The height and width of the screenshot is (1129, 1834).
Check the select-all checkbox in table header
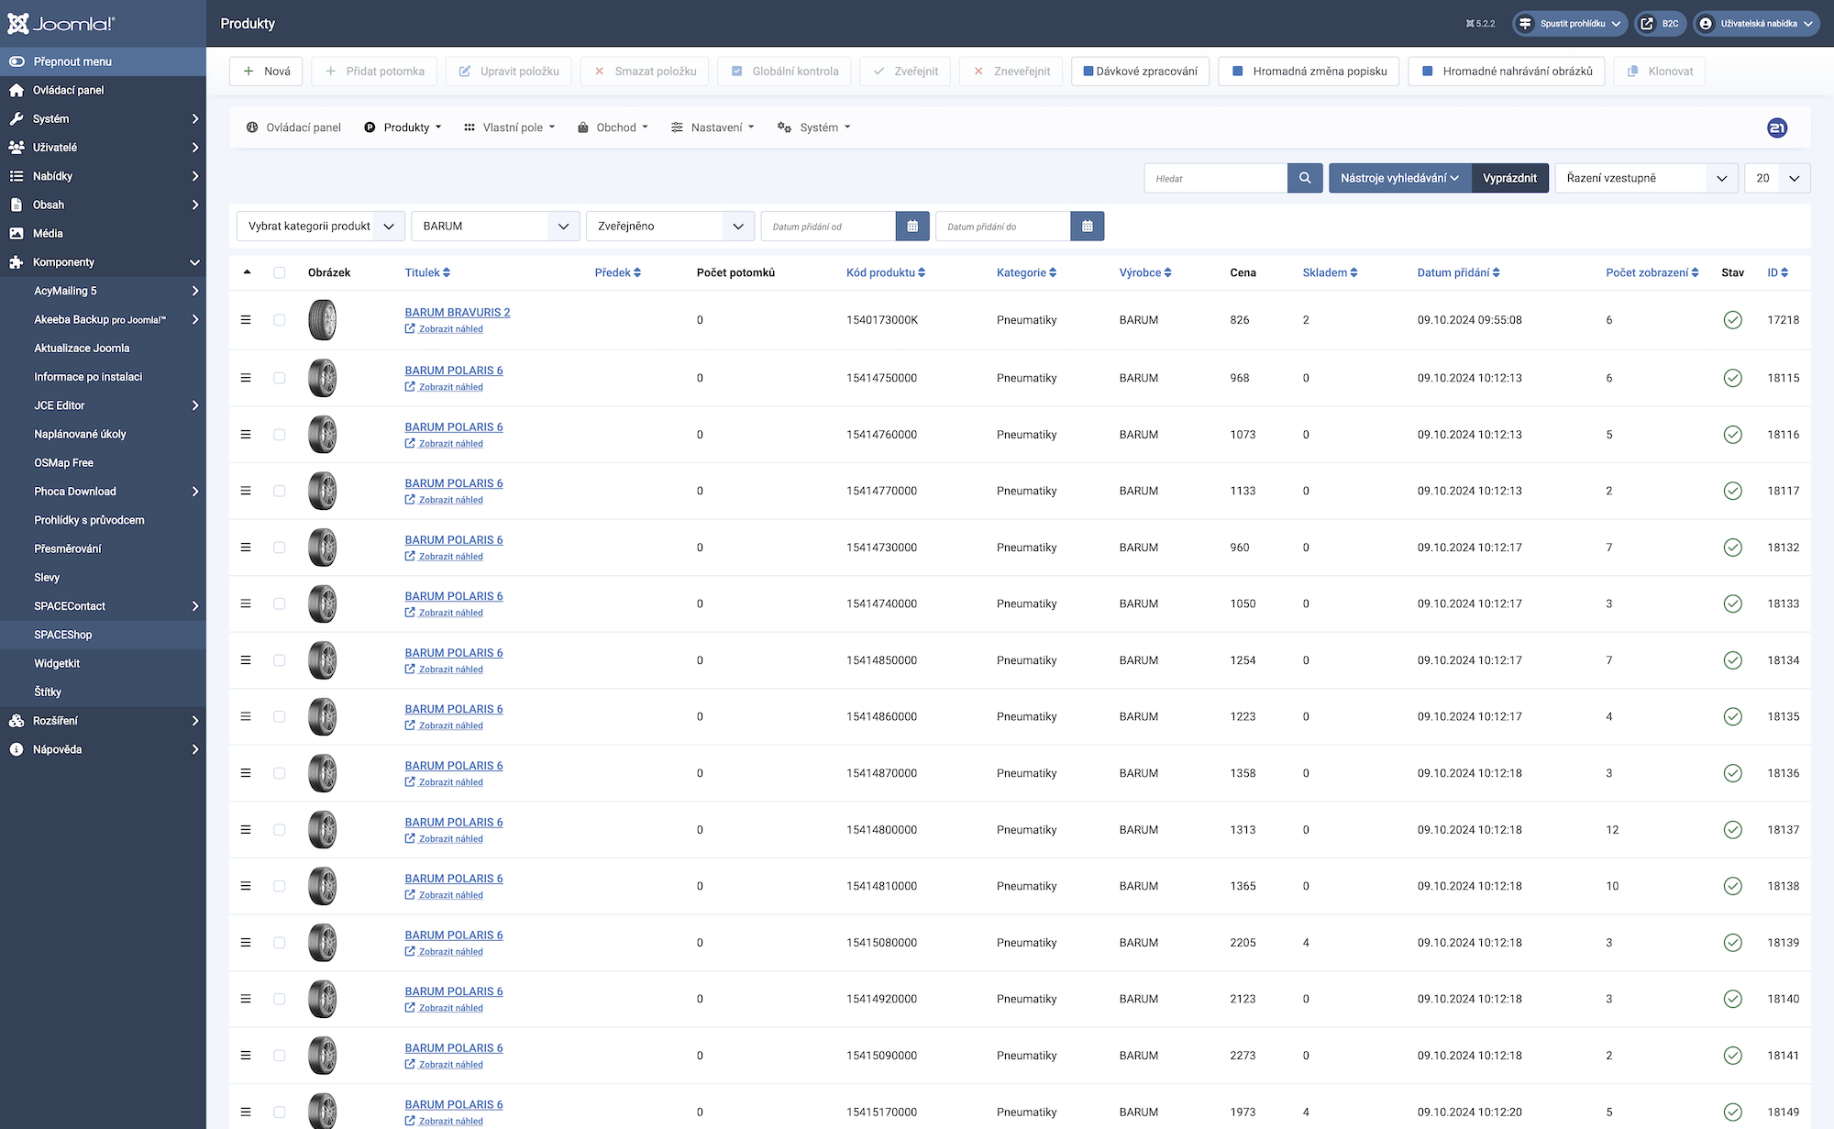[x=280, y=272]
